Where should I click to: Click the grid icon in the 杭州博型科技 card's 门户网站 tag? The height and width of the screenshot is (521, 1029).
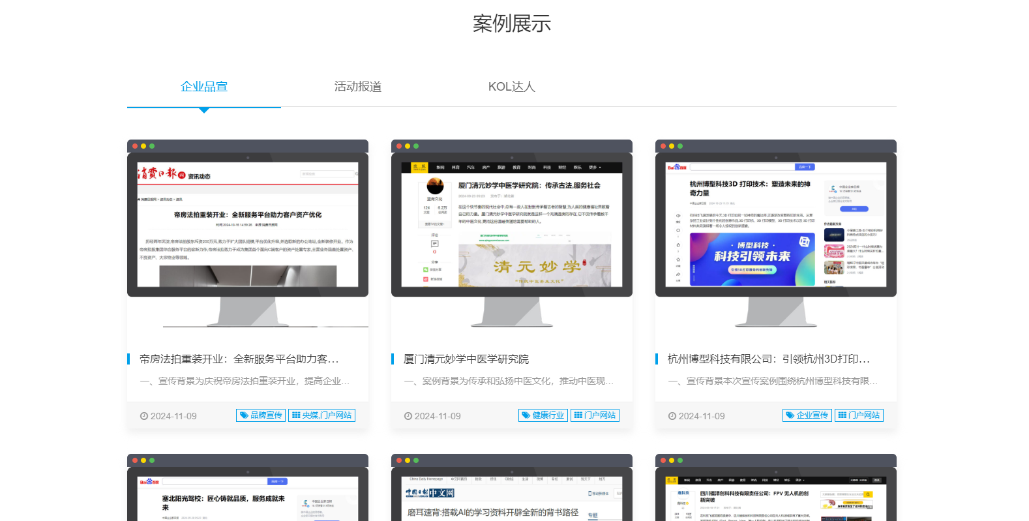pos(843,415)
